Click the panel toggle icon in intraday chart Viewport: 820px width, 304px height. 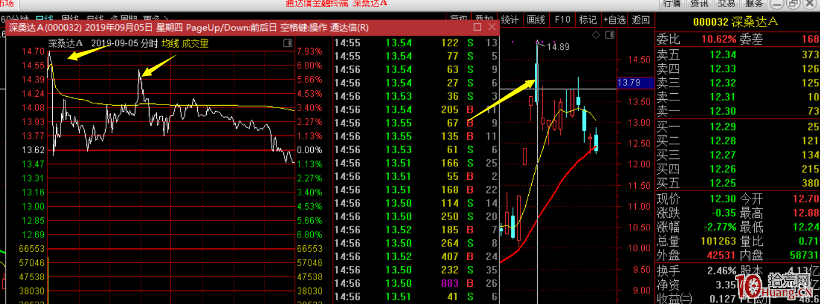(288, 43)
